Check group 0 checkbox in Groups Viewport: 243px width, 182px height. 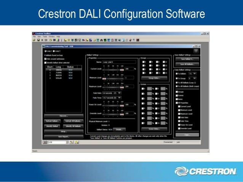click(x=144, y=62)
